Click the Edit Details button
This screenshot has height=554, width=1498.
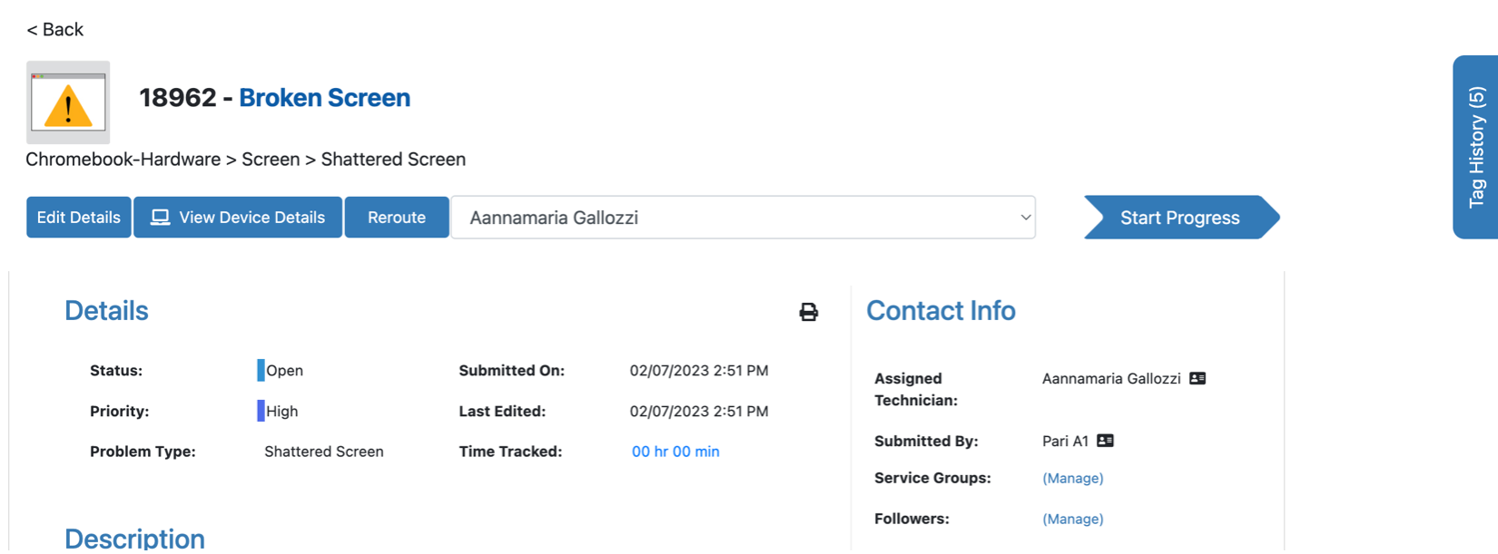click(x=78, y=218)
